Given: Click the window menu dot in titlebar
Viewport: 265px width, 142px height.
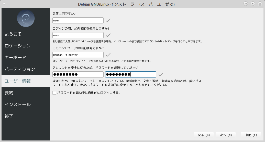Looking at the screenshot, I should pos(4,4).
